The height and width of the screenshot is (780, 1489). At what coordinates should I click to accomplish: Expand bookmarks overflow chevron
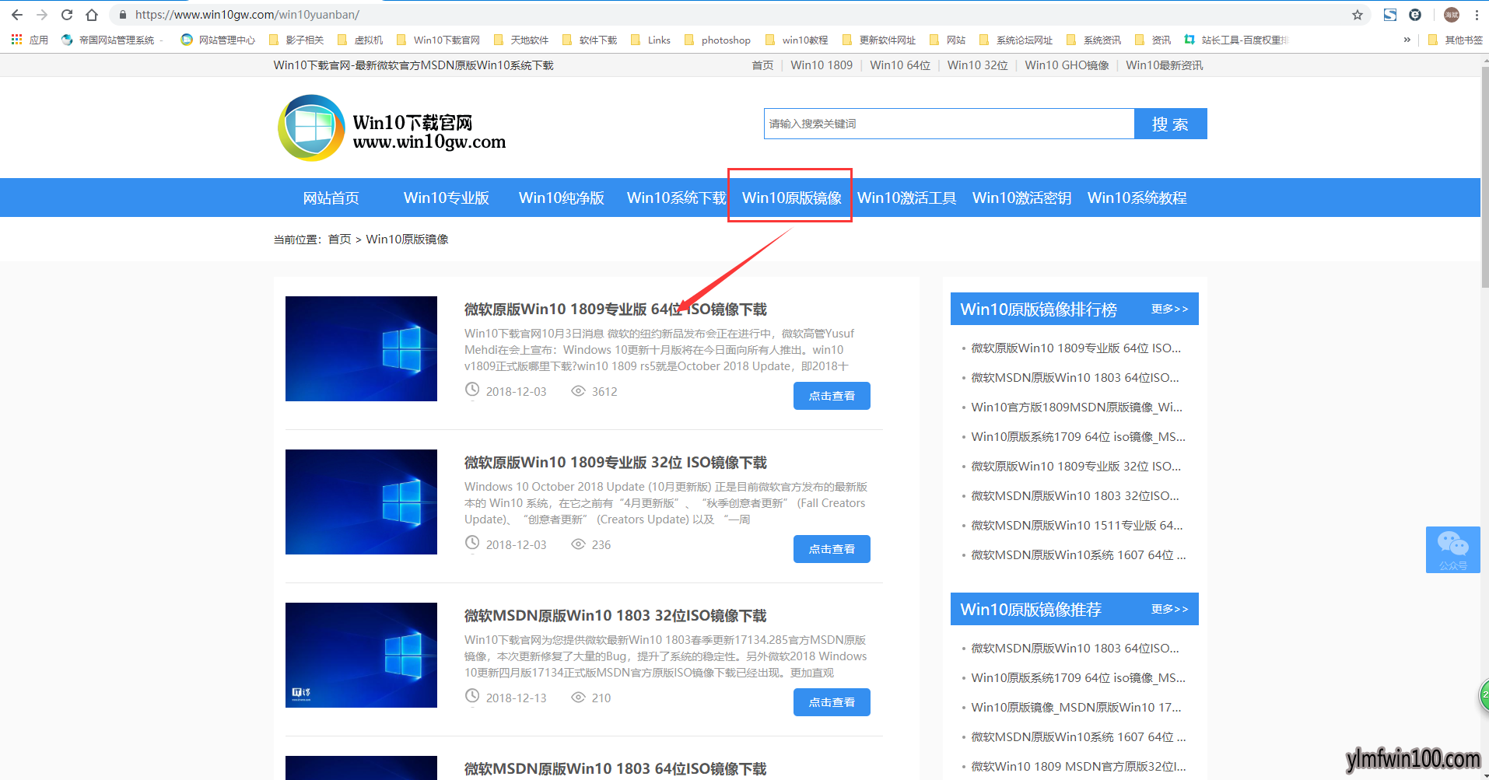coord(1407,40)
